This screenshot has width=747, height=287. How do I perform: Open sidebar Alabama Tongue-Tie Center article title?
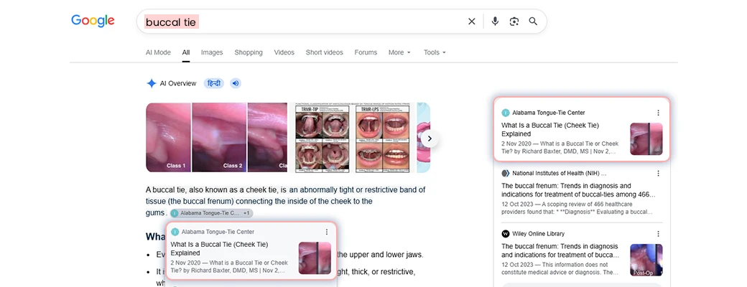(549, 129)
